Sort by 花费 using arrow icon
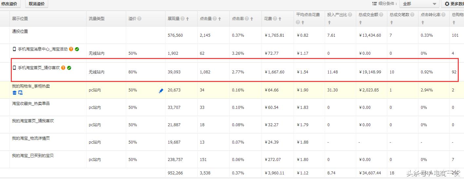The height and width of the screenshot is (179, 464). (280, 19)
